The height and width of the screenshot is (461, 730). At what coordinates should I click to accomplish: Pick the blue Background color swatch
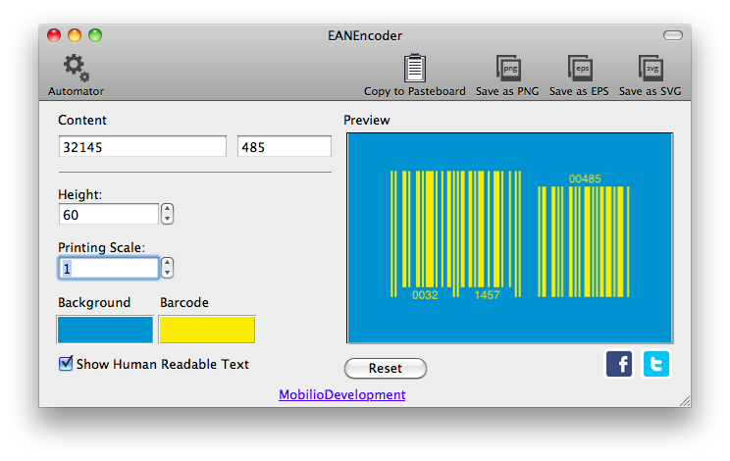pyautogui.click(x=105, y=330)
